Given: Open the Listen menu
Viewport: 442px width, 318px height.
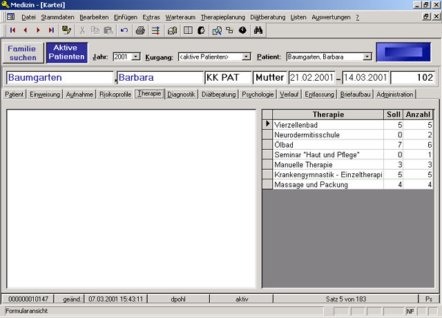Looking at the screenshot, I should click(x=298, y=17).
